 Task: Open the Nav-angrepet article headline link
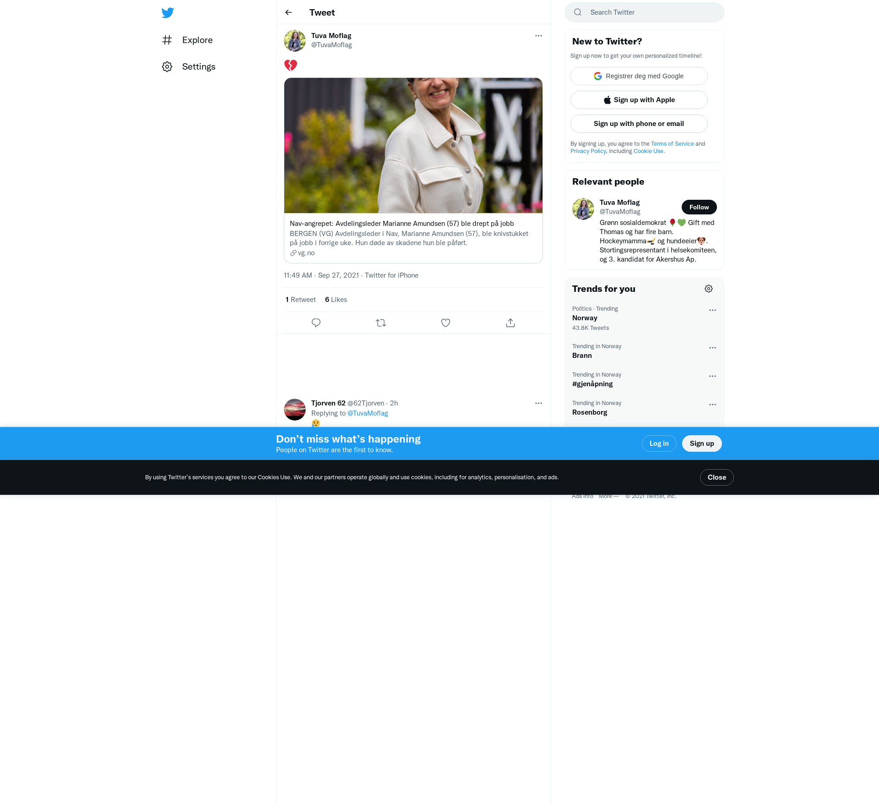[x=402, y=224]
